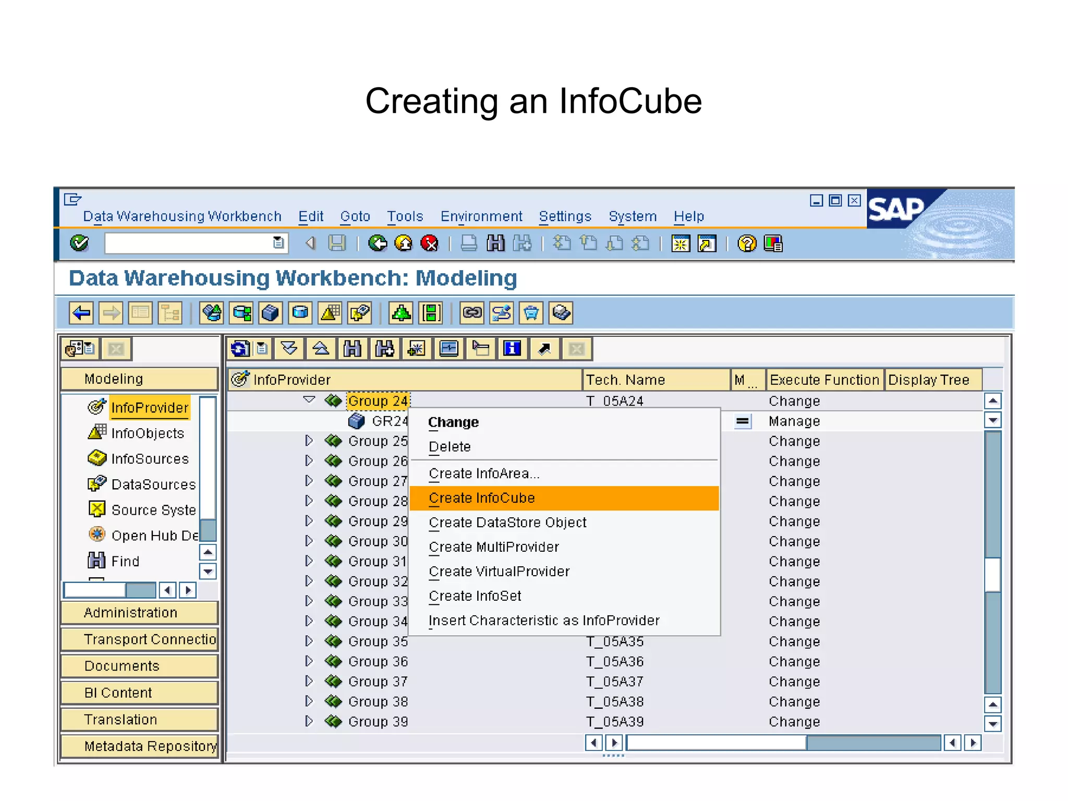Click the yellow question mark Help icon

pyautogui.click(x=747, y=243)
